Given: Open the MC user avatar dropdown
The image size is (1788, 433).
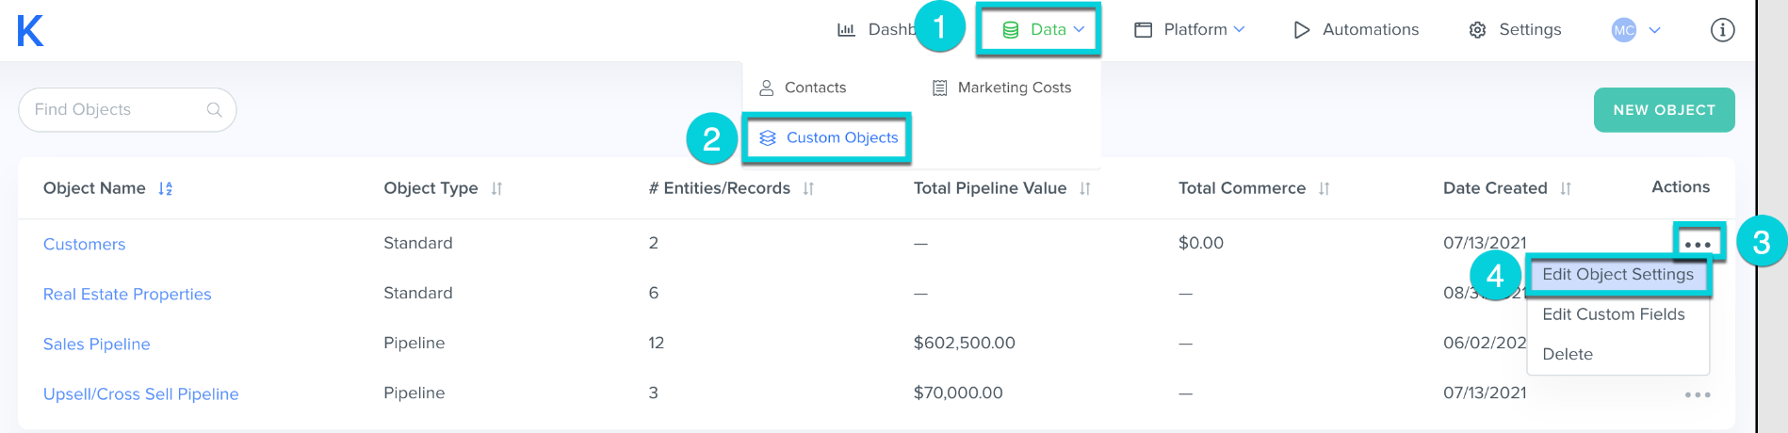Looking at the screenshot, I should pos(1635,30).
